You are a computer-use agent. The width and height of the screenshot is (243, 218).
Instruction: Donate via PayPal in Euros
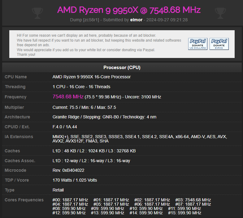click(219, 44)
